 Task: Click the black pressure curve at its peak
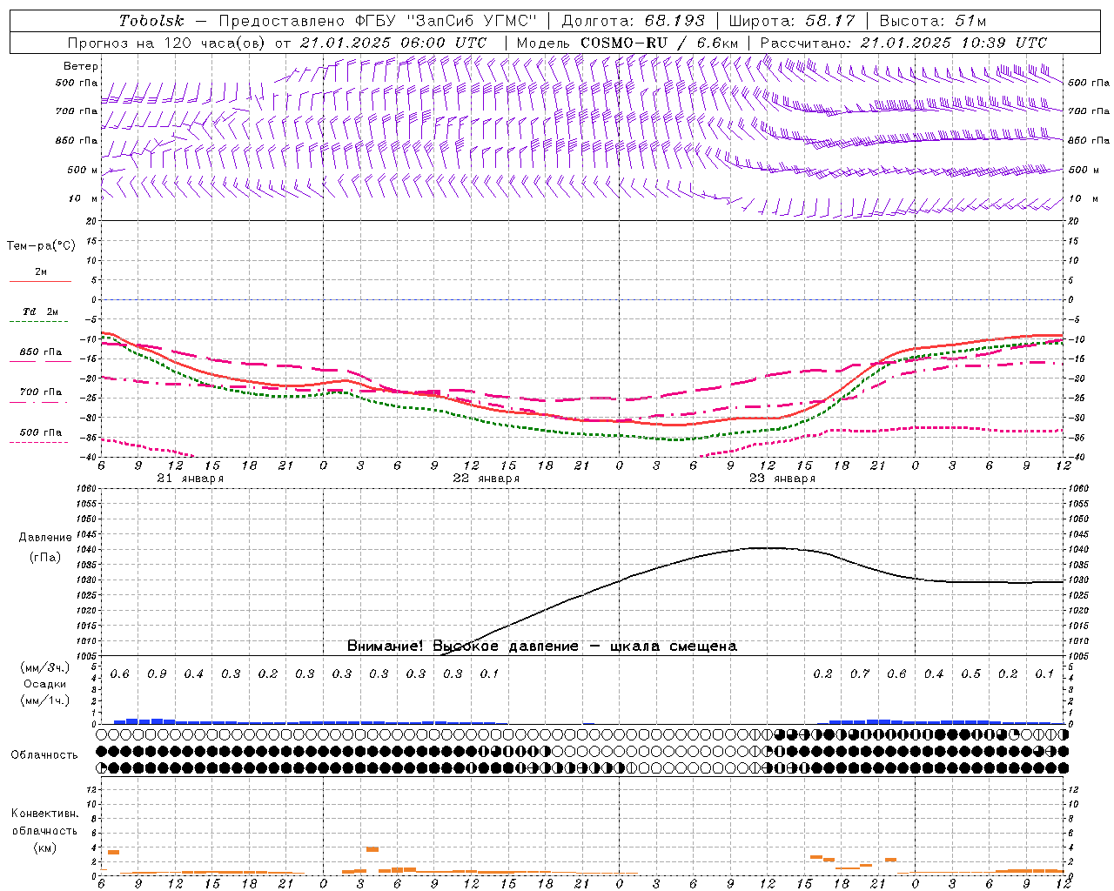[x=766, y=547]
